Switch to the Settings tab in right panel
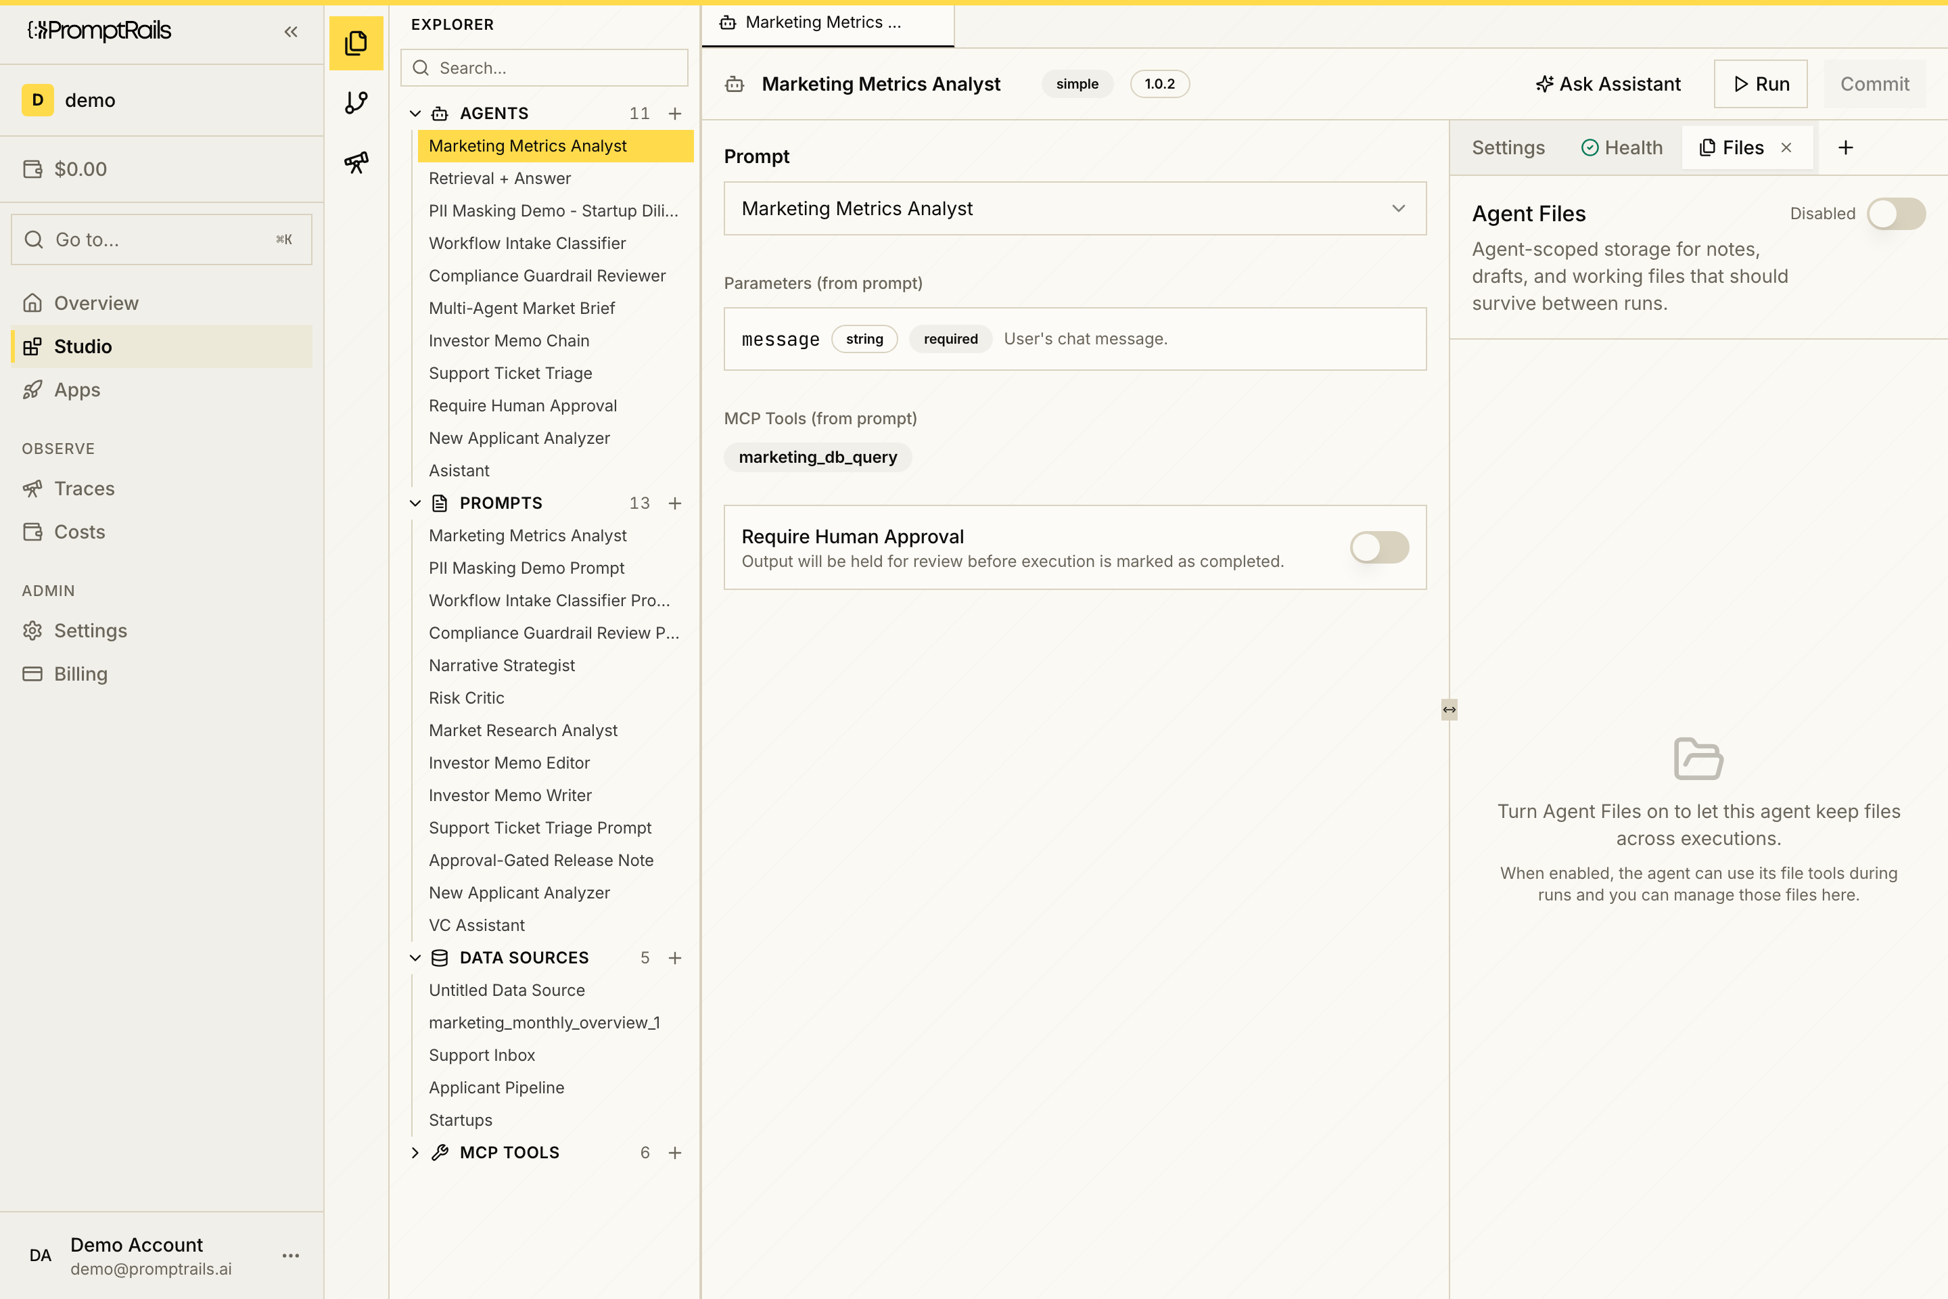 (x=1508, y=147)
